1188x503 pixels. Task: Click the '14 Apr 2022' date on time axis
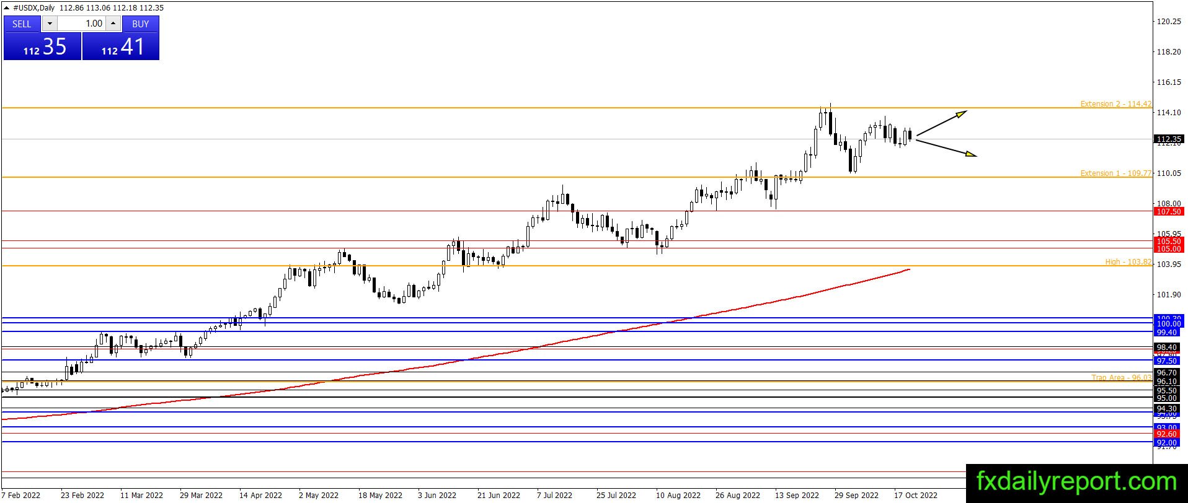click(x=260, y=495)
